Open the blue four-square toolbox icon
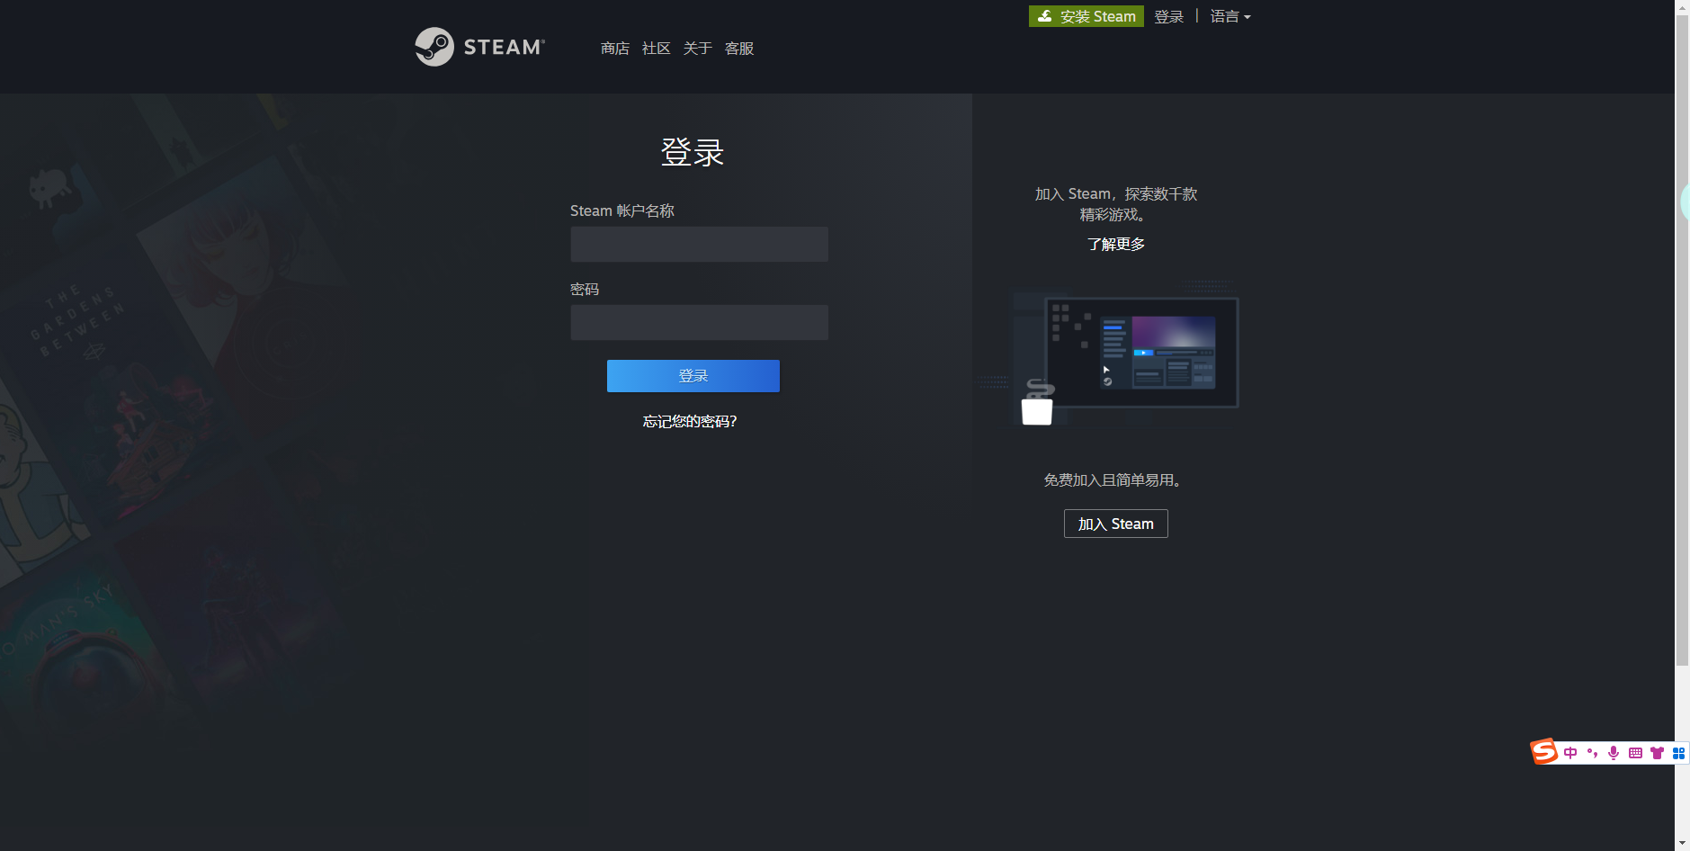The image size is (1690, 851). click(1678, 753)
